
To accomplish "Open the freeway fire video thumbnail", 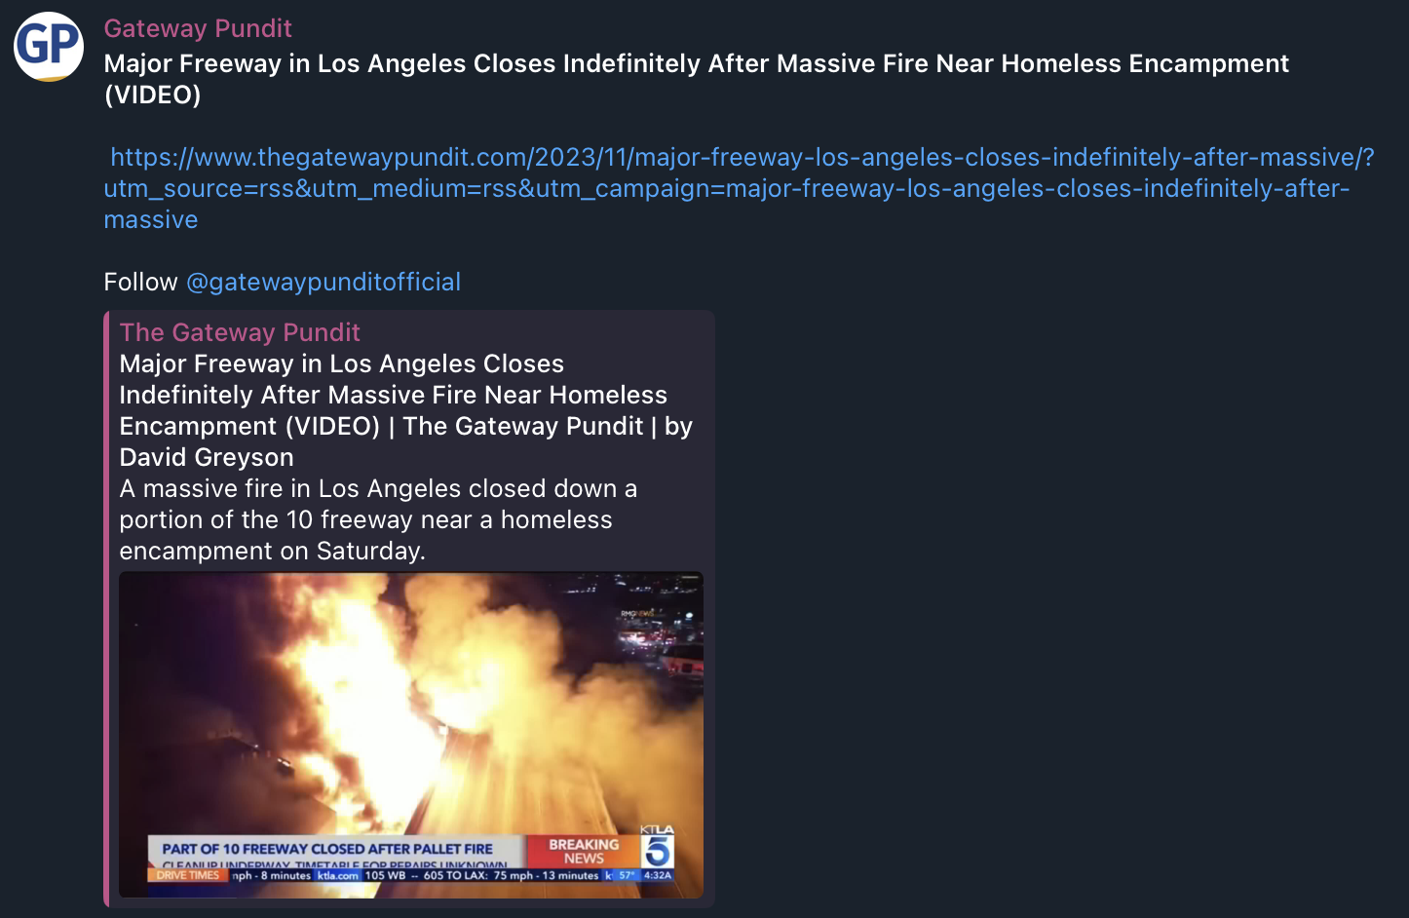I will coord(411,735).
